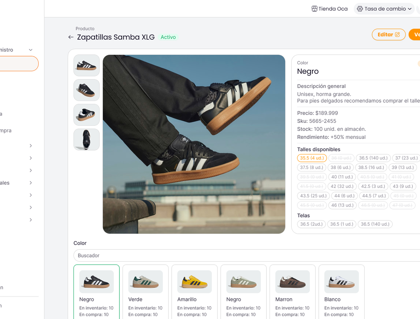Screen dimensions: 420x319
Task: Select the Verde color card
Action: (x=145, y=291)
